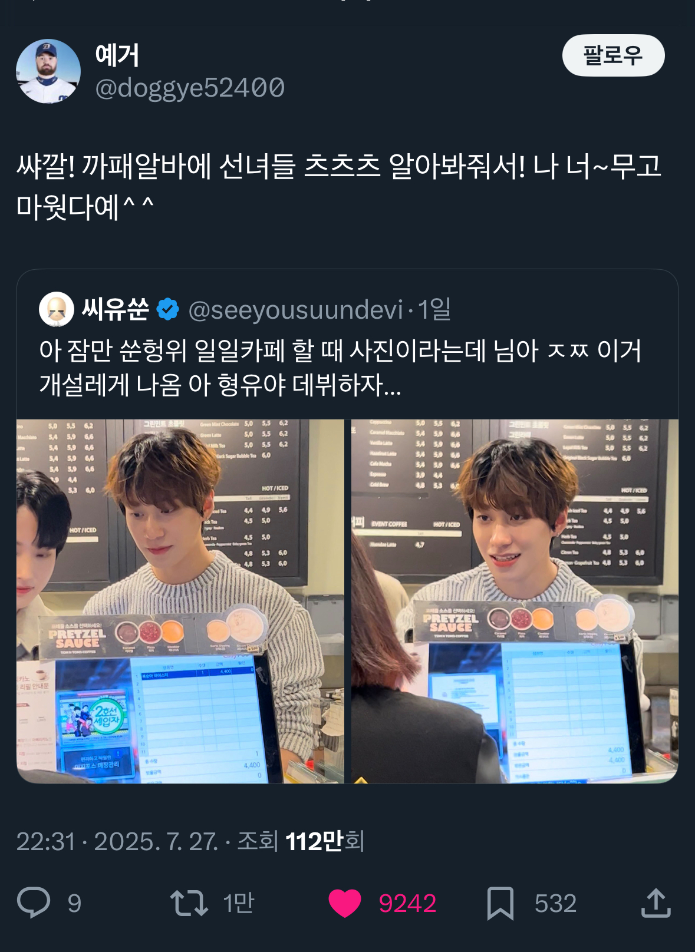Tap the blue verified badge
The height and width of the screenshot is (952, 695).
[168, 309]
